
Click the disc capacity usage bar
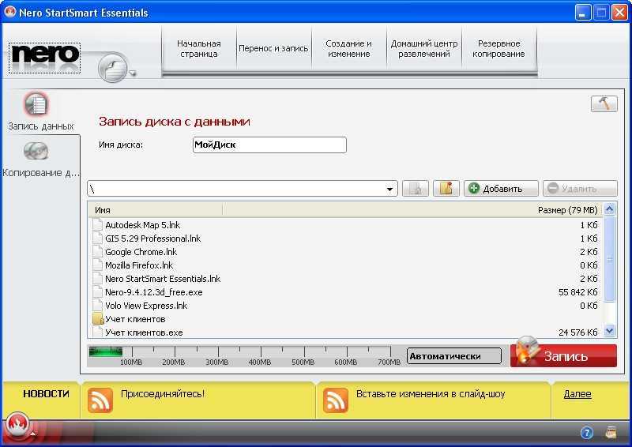pos(245,355)
